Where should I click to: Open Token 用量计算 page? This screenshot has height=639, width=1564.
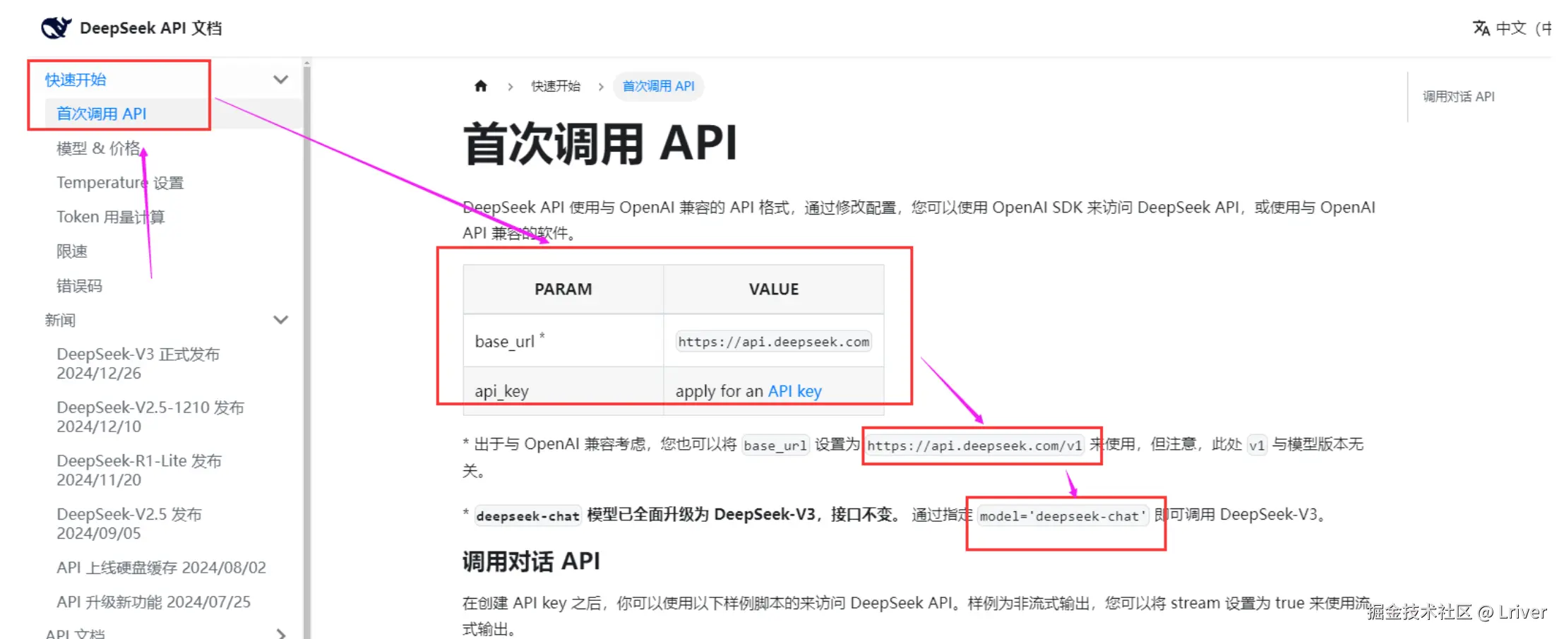click(111, 217)
